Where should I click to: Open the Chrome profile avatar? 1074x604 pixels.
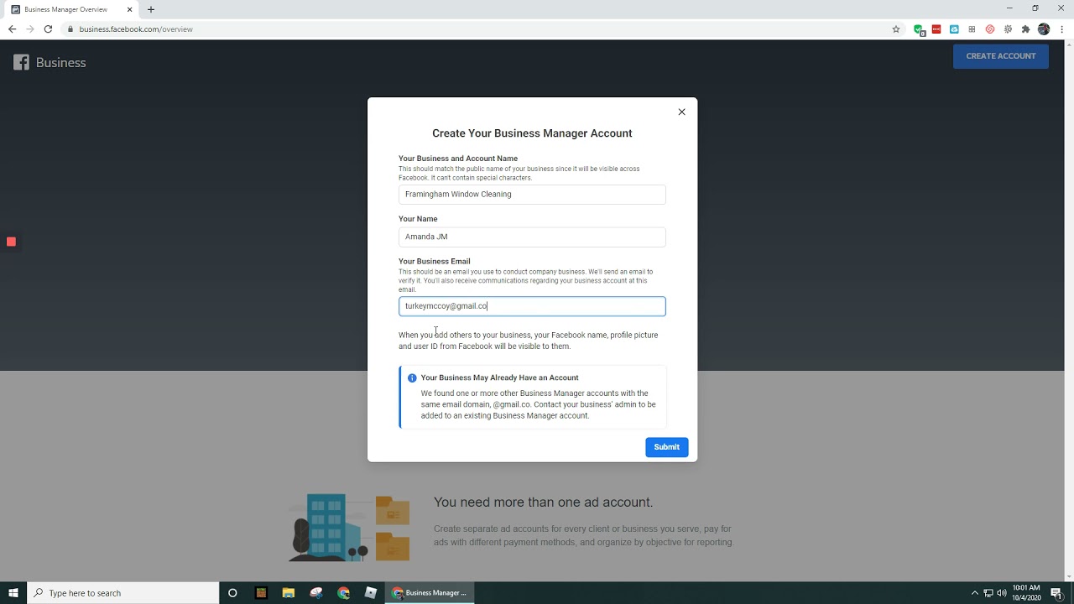click(1044, 29)
